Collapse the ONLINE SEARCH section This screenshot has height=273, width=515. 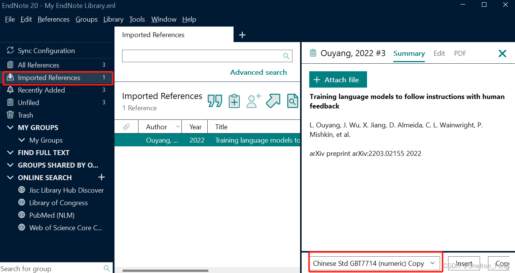coord(10,177)
